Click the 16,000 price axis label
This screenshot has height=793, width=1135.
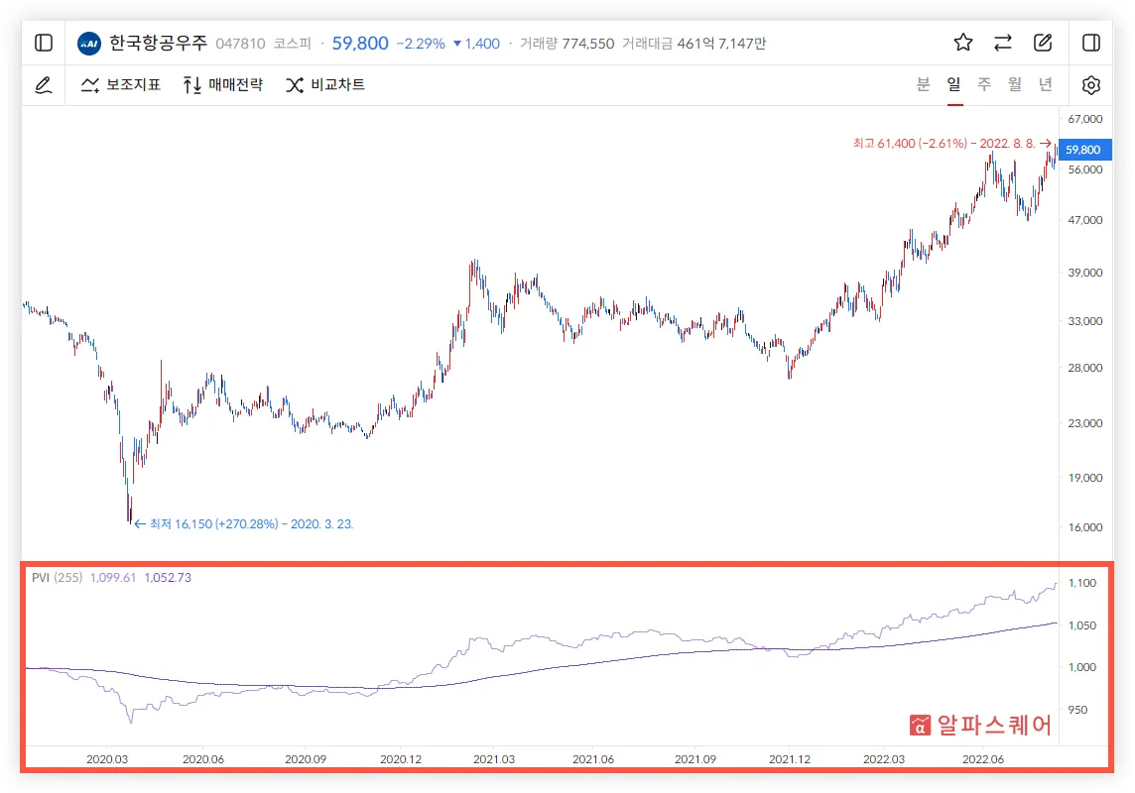pos(1085,527)
